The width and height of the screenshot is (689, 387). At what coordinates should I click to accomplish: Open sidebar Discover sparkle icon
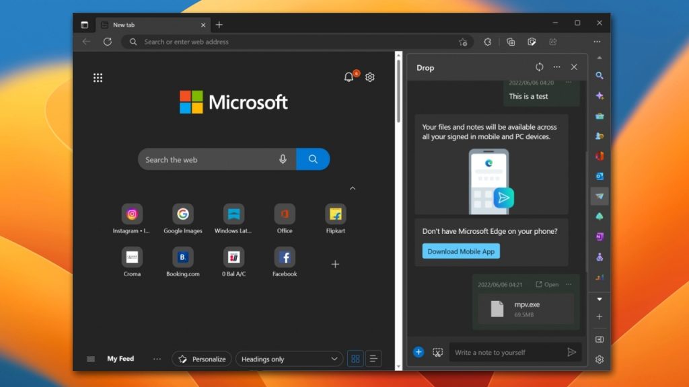point(600,95)
